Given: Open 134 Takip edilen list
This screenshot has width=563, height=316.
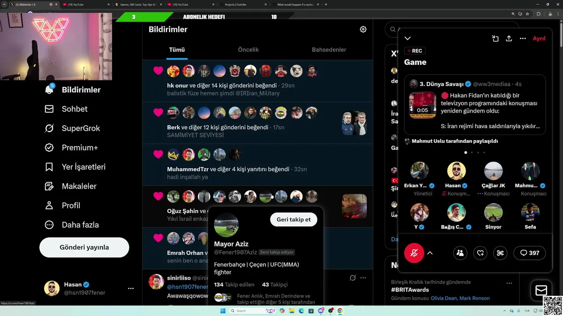Looking at the screenshot, I should [x=234, y=285].
